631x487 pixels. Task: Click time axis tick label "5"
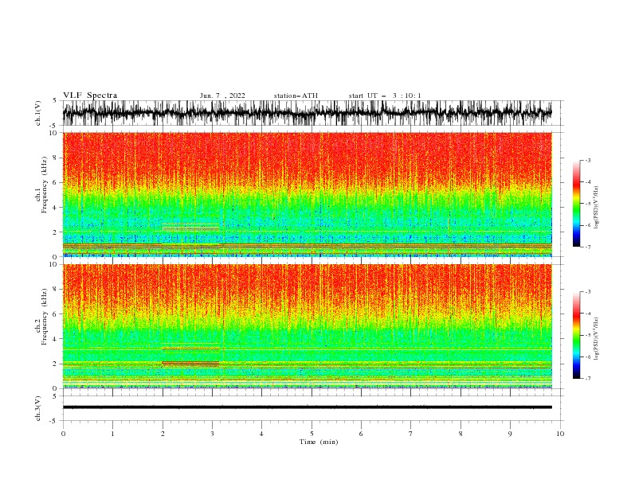pos(312,434)
